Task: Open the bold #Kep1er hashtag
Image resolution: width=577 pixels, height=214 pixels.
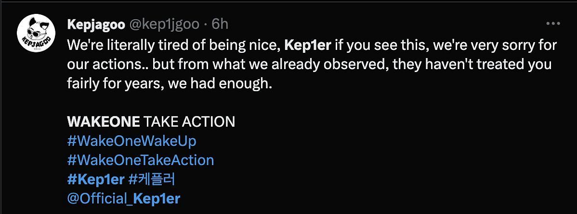Action: tap(96, 179)
